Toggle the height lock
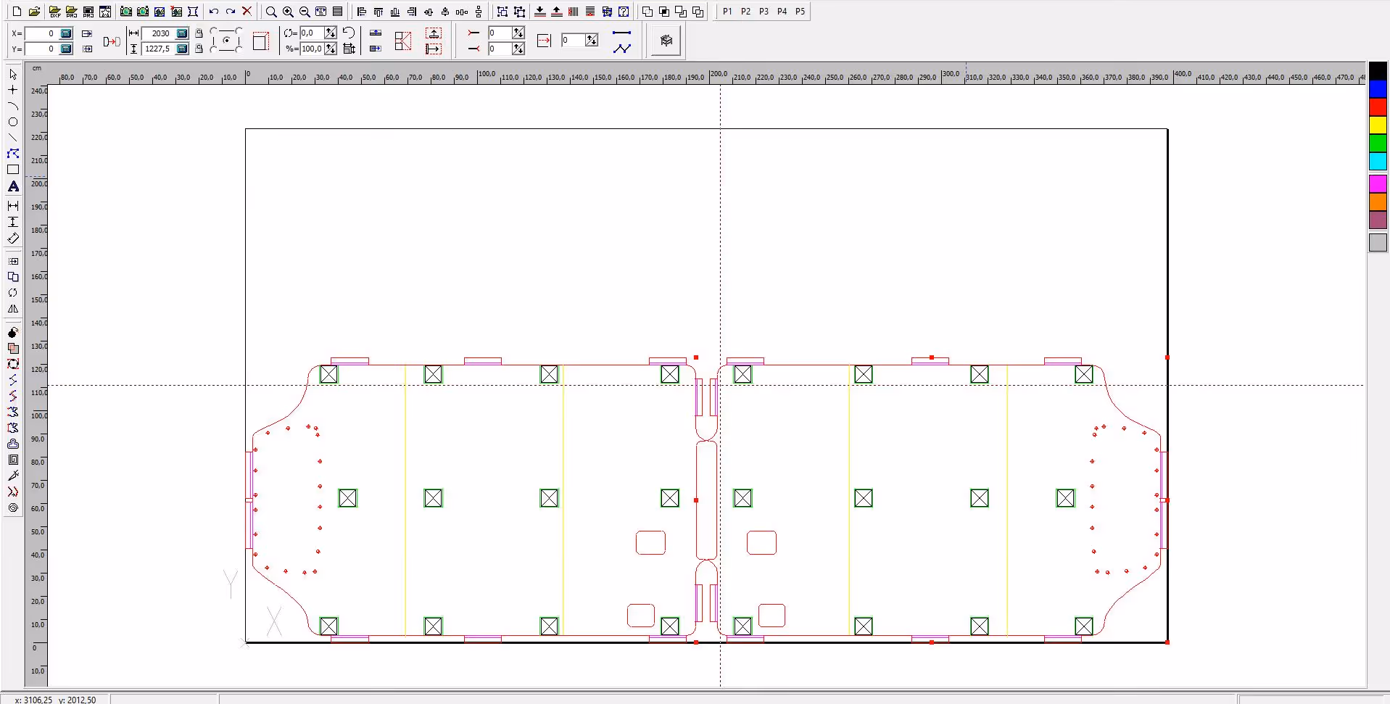The width and height of the screenshot is (1390, 704). click(x=199, y=49)
